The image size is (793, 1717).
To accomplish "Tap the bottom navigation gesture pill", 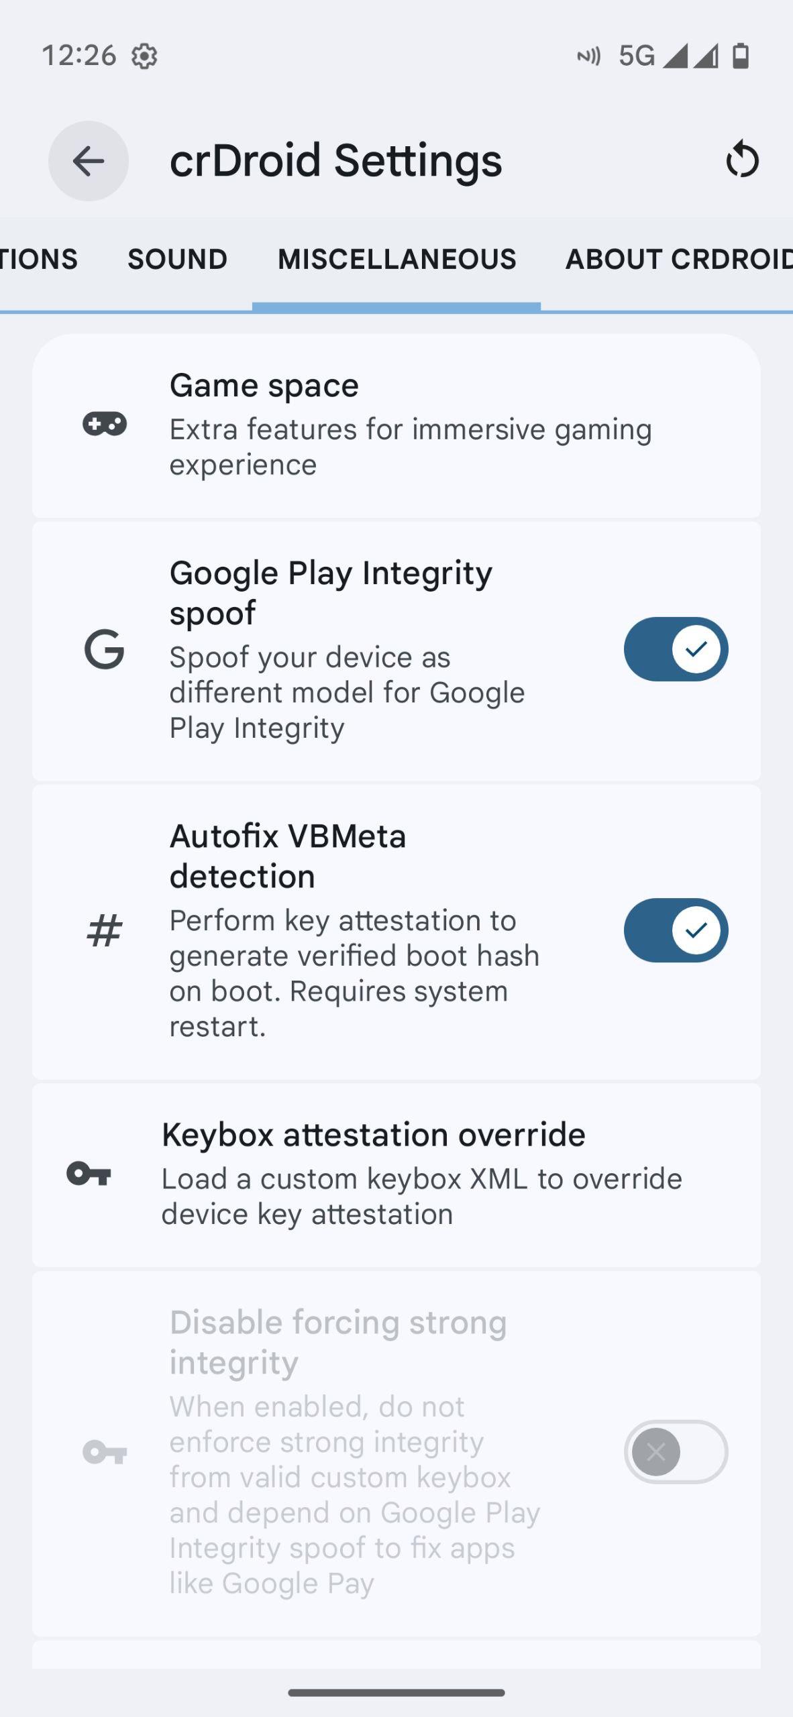I will click(x=396, y=1693).
